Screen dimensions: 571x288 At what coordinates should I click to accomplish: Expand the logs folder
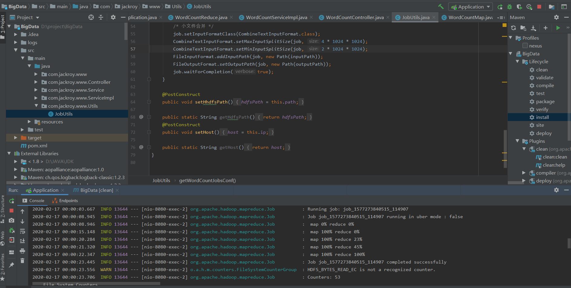[15, 42]
